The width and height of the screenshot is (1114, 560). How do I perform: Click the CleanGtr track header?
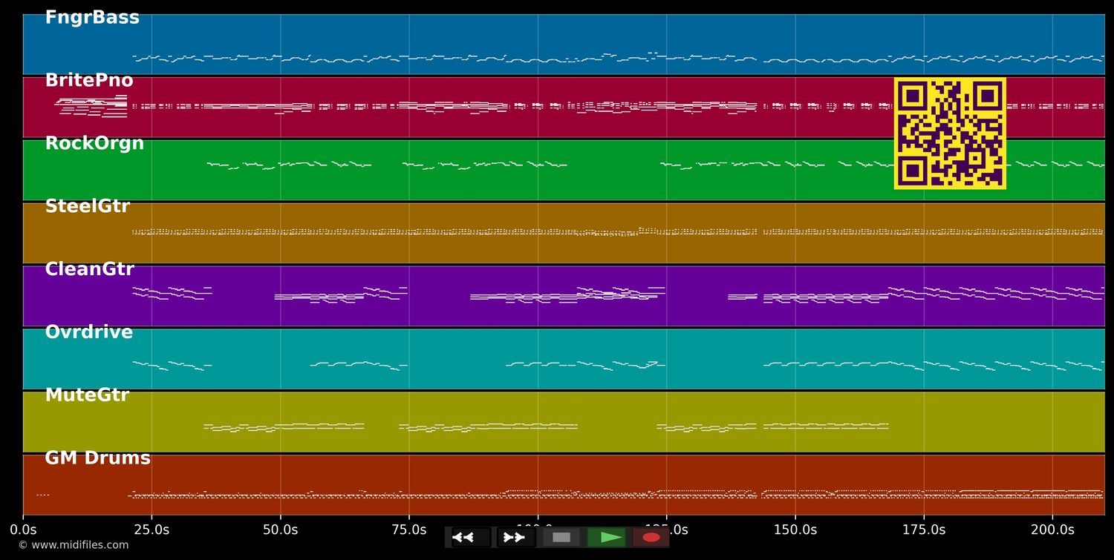[90, 269]
